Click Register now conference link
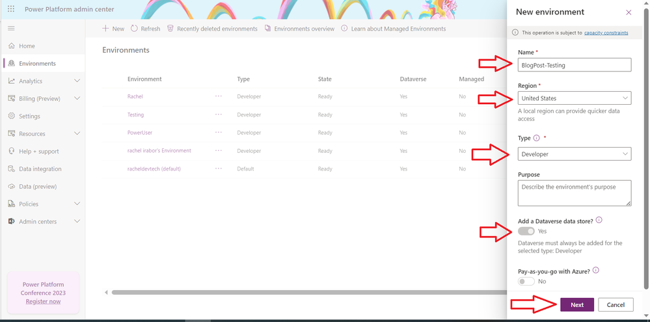 point(43,301)
